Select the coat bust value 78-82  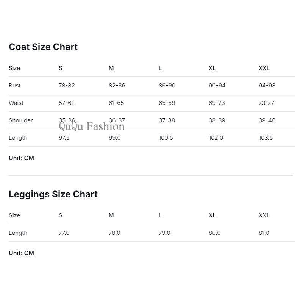pos(67,86)
